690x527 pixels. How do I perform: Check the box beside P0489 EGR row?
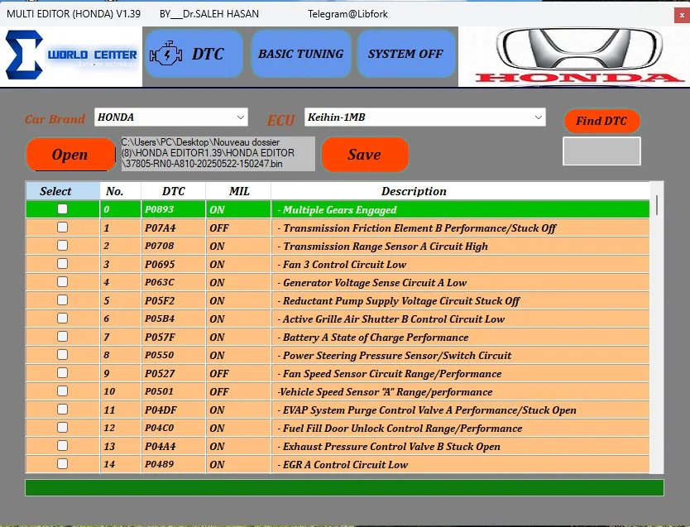(62, 464)
